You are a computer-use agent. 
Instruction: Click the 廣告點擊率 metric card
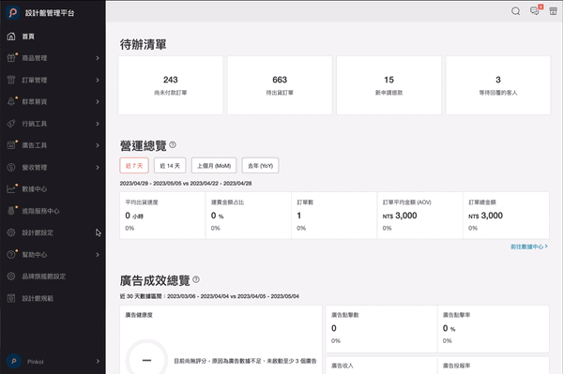coord(494,328)
